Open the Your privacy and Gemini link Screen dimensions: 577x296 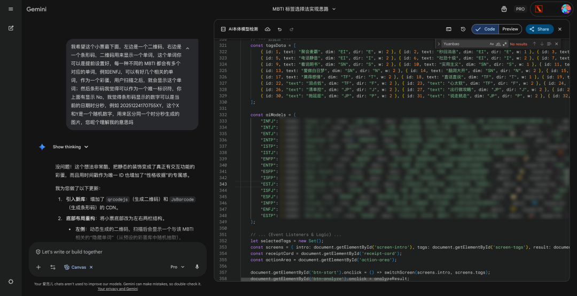click(118, 289)
